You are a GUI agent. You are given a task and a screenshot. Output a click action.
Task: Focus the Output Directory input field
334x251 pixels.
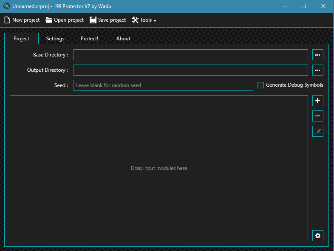[x=191, y=70]
